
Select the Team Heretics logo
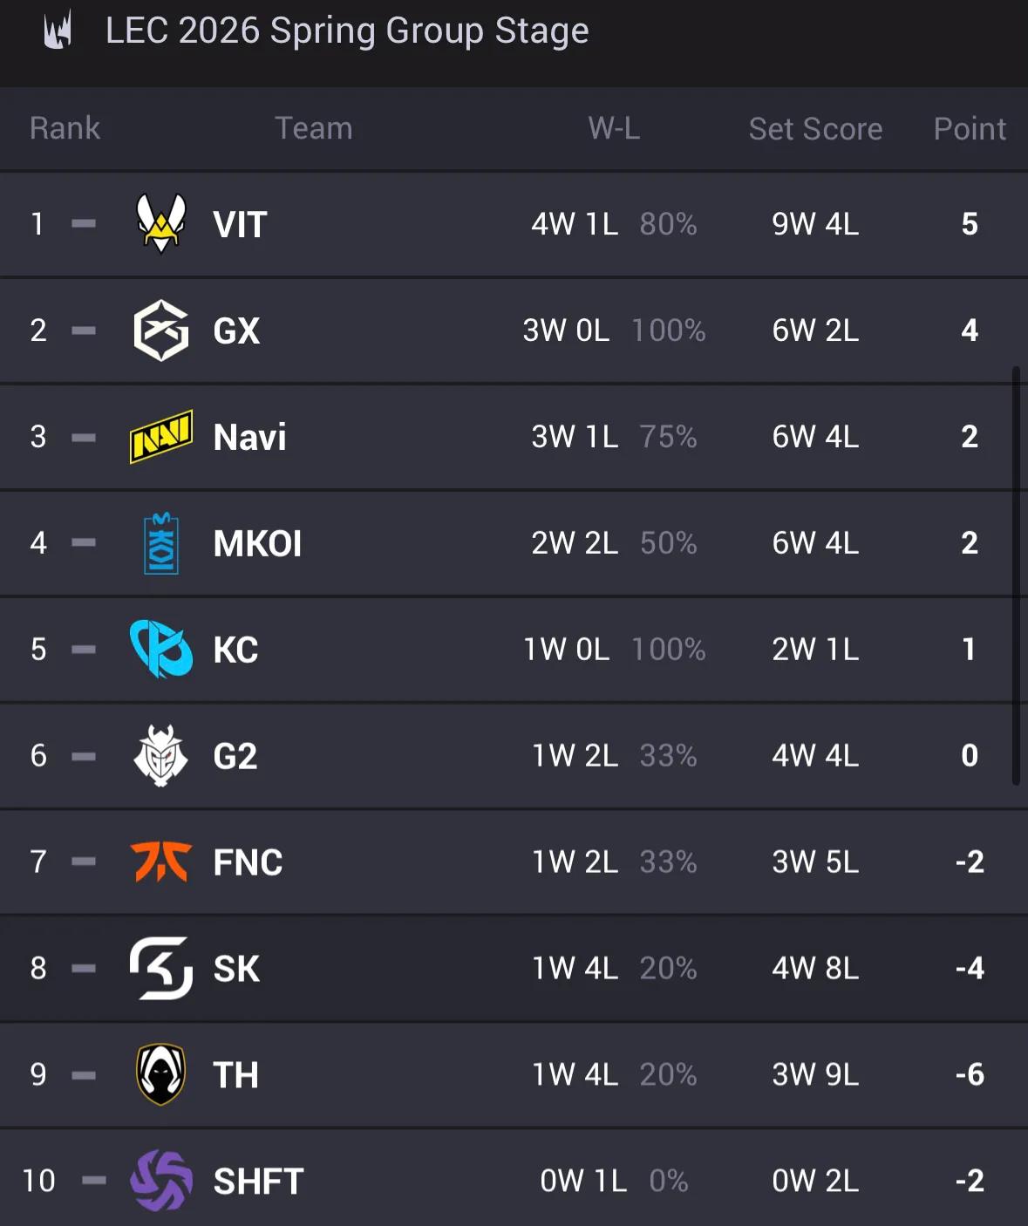tap(161, 1074)
